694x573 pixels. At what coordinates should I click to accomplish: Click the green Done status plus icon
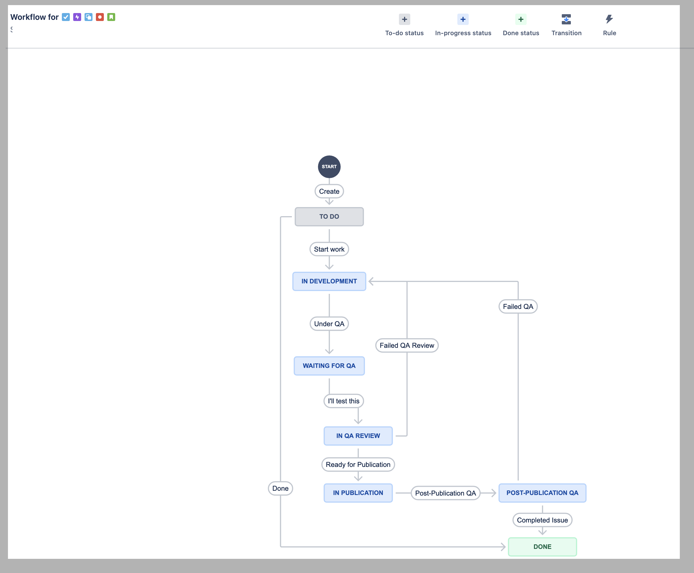tap(520, 19)
